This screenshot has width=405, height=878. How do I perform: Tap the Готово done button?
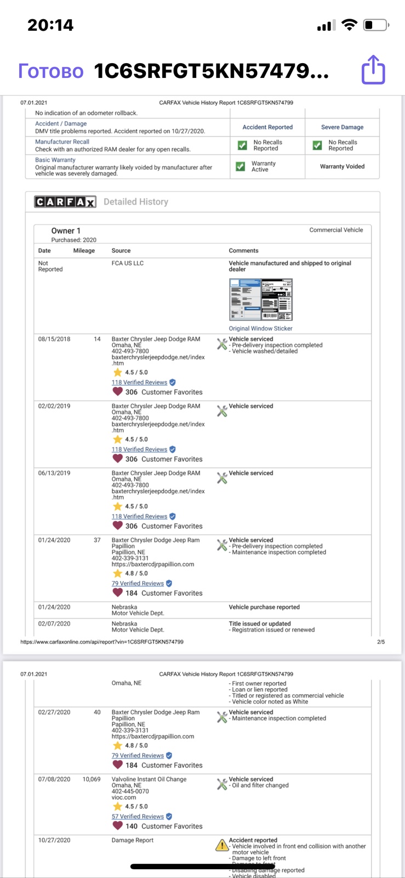point(51,71)
